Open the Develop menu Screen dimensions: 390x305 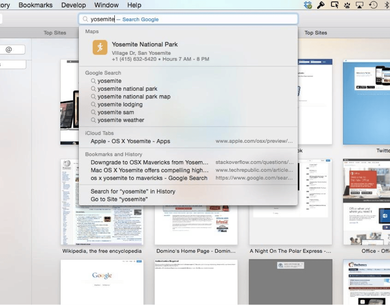click(73, 5)
